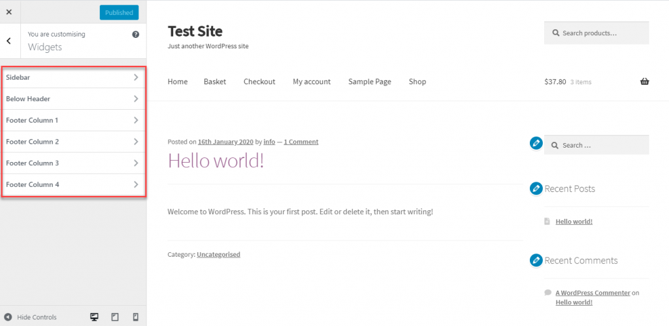
Task: Open the $37.80 cart total
Action: tap(555, 82)
